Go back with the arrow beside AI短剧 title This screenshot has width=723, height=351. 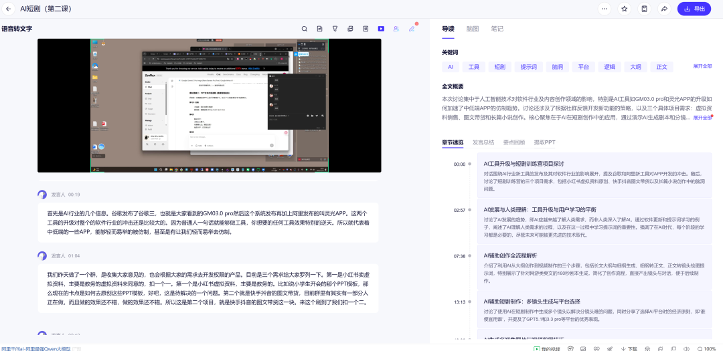point(8,9)
